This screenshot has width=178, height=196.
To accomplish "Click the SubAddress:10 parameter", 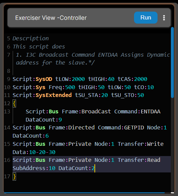I will click(34, 168).
